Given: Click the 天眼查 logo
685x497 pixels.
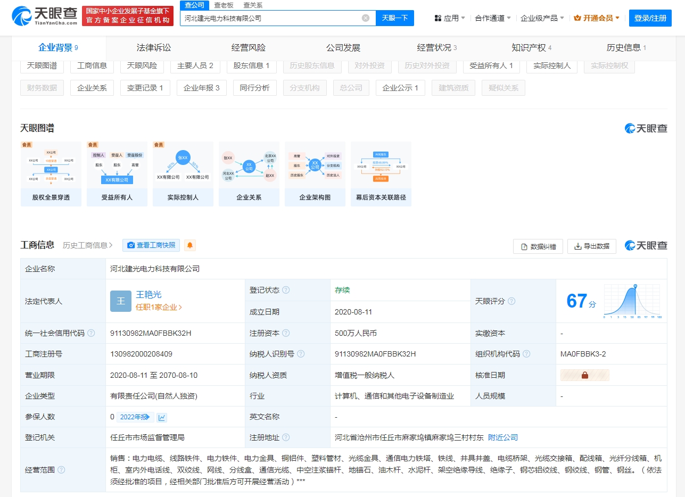Looking at the screenshot, I should click(x=45, y=16).
